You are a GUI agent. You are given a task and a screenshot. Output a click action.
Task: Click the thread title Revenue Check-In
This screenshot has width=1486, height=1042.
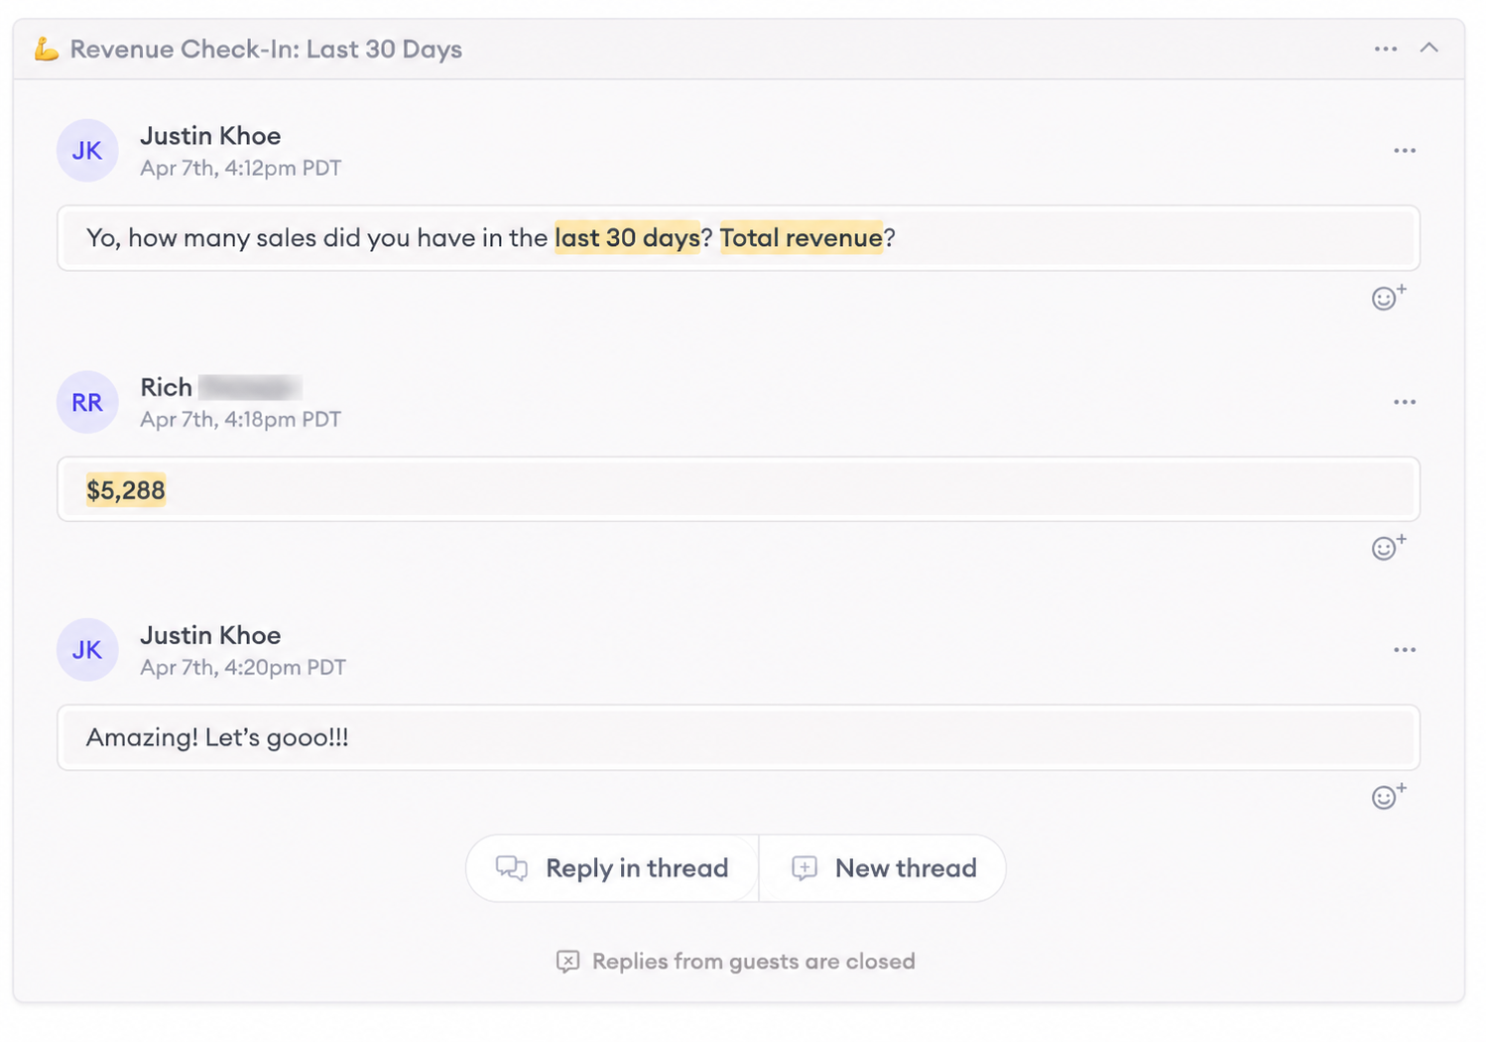click(266, 49)
